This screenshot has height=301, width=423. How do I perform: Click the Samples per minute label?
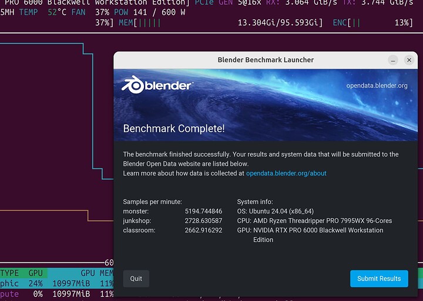tap(152, 202)
